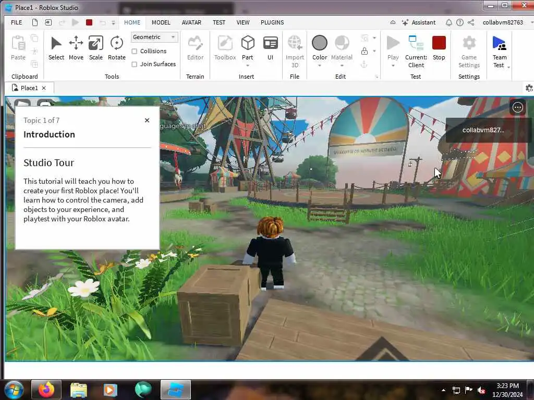The image size is (534, 400).
Task: Click the collabvm827... player list entry
Action: coord(483,130)
